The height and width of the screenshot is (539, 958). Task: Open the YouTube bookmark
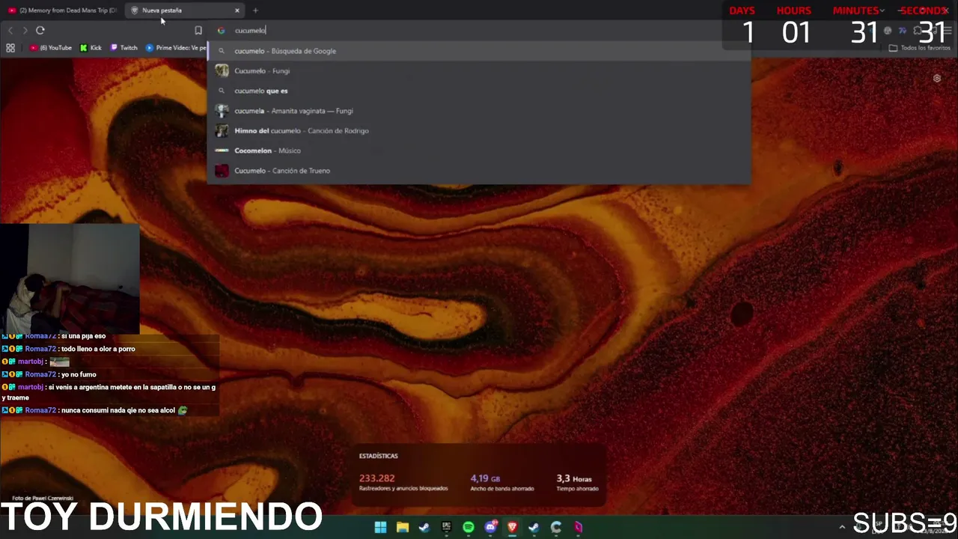pyautogui.click(x=51, y=48)
